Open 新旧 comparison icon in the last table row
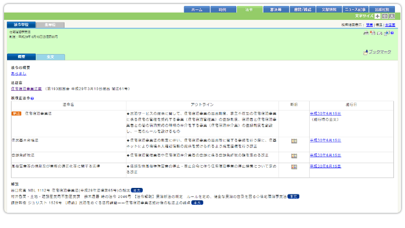The width and height of the screenshot is (405, 228). (x=294, y=167)
